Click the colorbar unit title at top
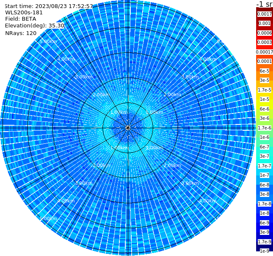 [265, 4]
